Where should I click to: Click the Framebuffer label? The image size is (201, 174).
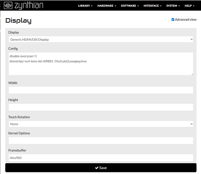pyautogui.click(x=17, y=150)
